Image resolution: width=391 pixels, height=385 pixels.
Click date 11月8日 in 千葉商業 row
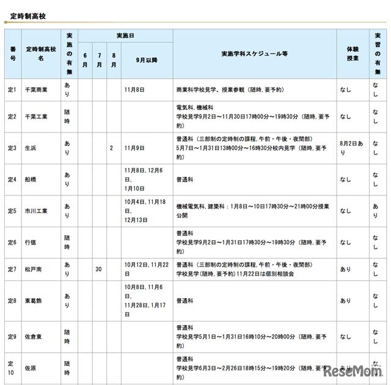tap(134, 90)
